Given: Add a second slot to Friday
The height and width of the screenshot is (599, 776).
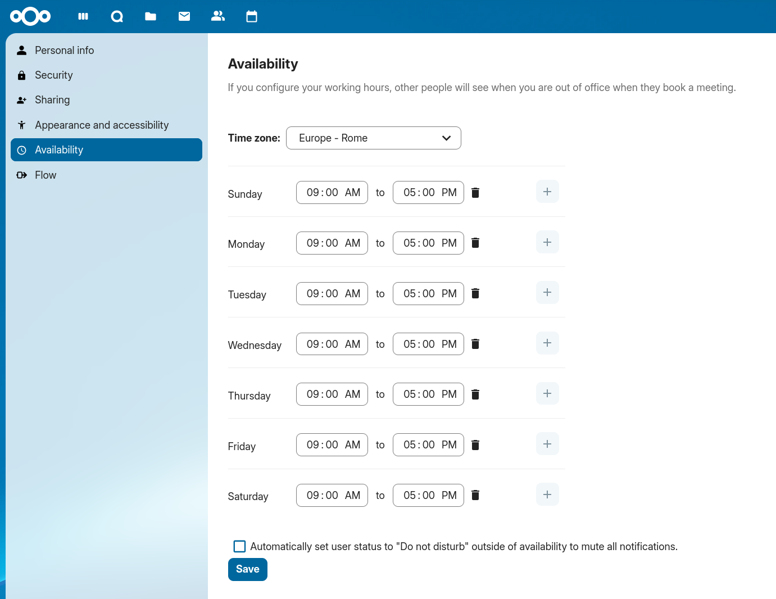Looking at the screenshot, I should (547, 443).
